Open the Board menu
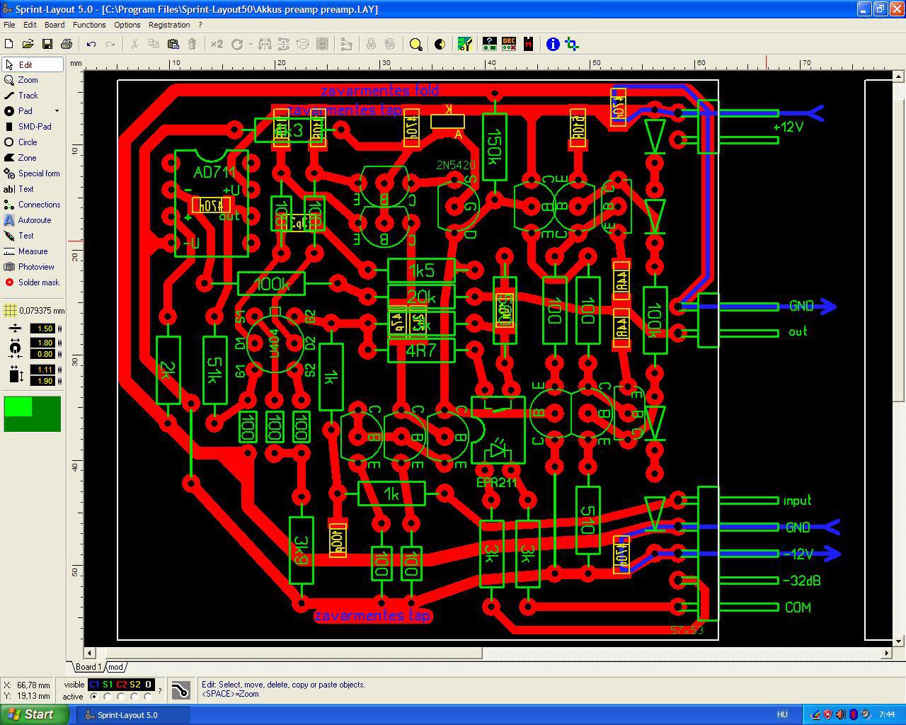The width and height of the screenshot is (906, 725). (x=55, y=25)
